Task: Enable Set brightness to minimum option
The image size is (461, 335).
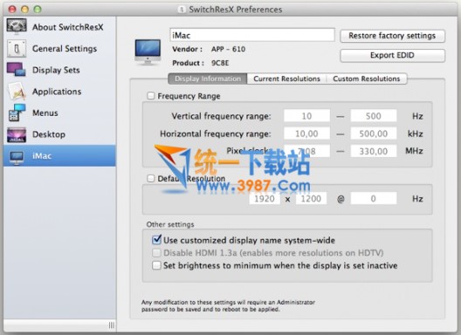Action: tap(156, 265)
